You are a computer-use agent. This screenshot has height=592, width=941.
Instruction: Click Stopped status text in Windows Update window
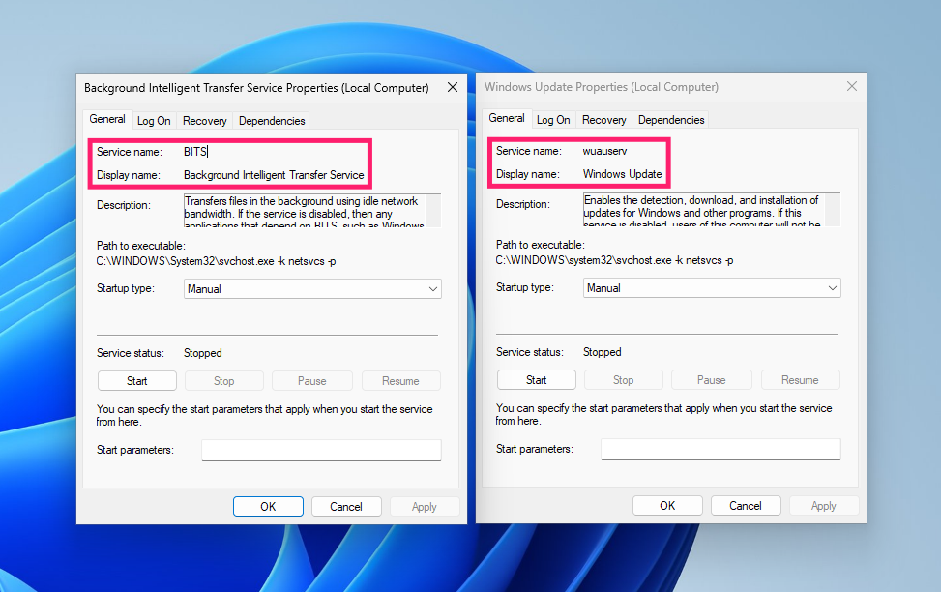602,352
